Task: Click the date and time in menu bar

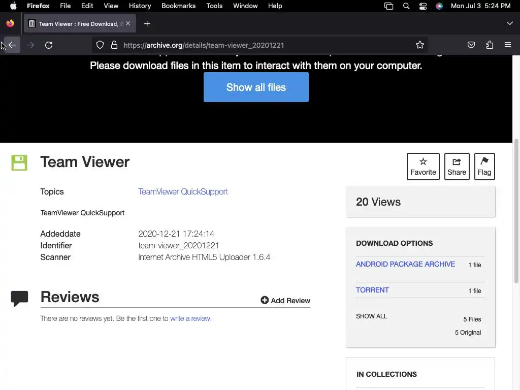Action: click(480, 6)
